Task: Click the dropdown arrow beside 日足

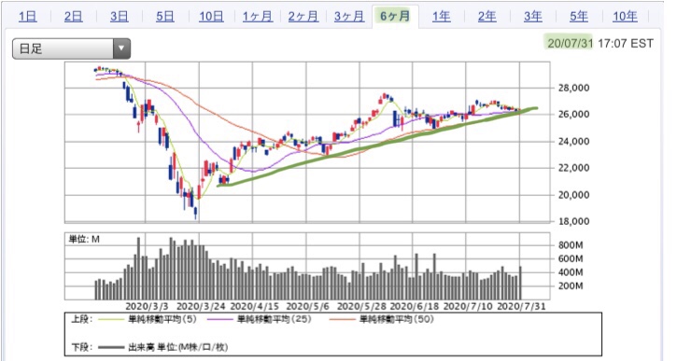Action: (x=121, y=49)
